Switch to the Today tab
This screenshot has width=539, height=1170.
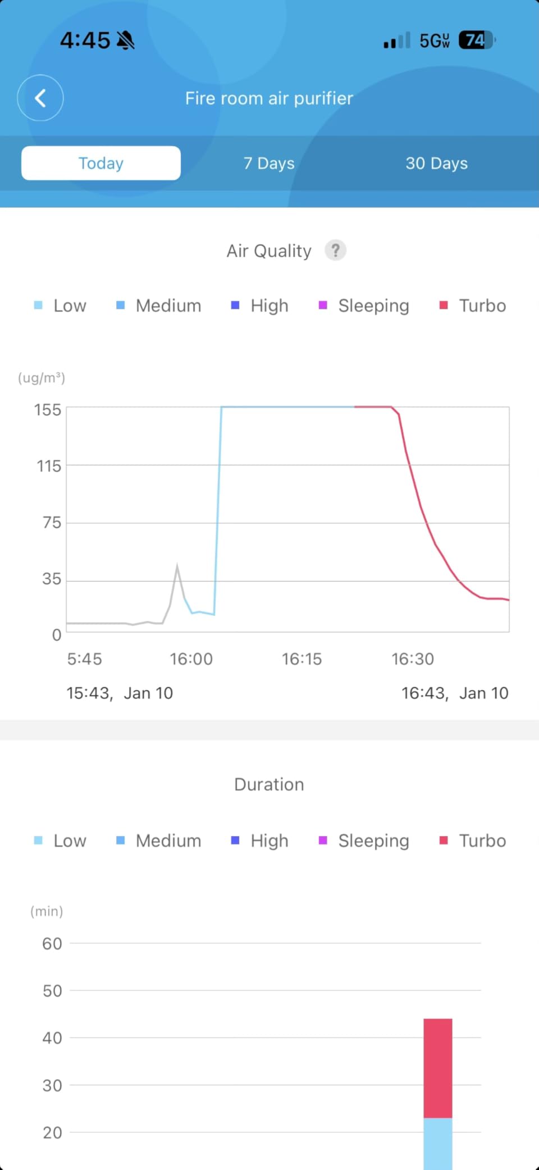[101, 164]
